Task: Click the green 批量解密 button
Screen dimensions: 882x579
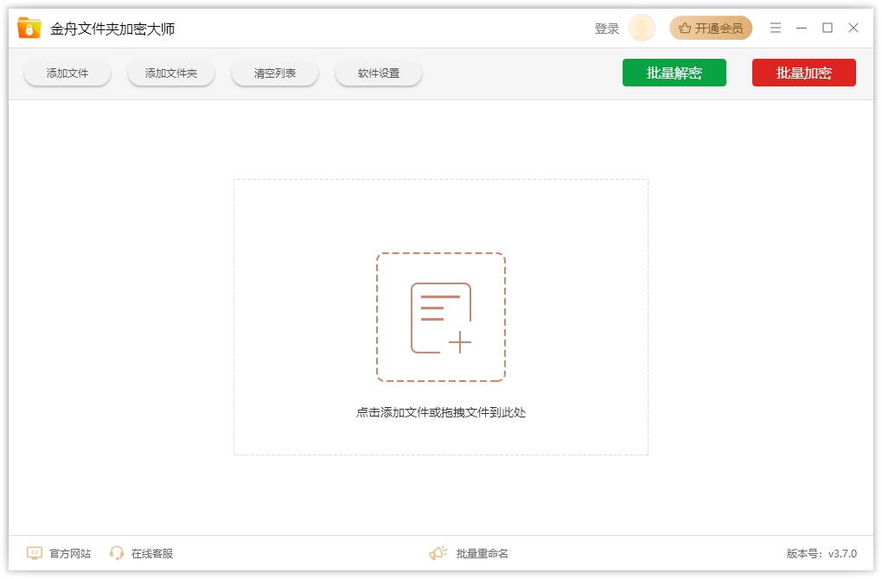Action: coord(674,73)
